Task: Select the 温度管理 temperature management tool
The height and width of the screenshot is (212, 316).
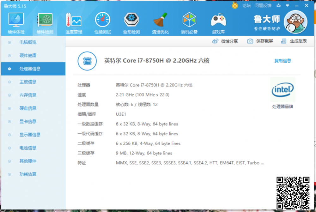Action: pos(74,22)
